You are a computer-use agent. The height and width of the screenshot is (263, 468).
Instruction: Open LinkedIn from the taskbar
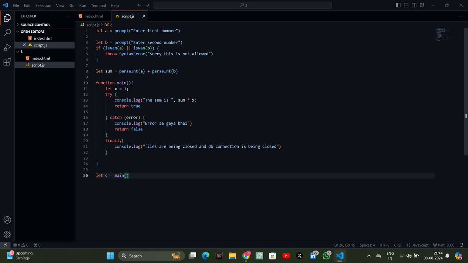(x=313, y=256)
